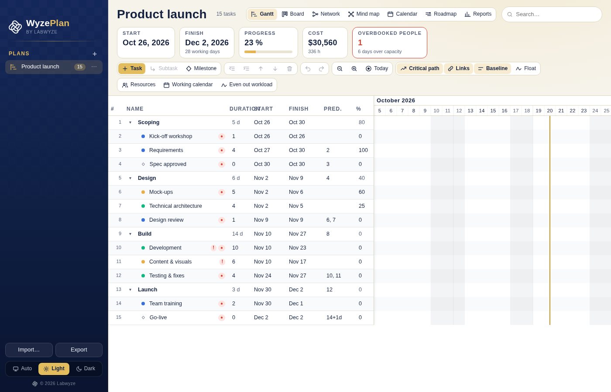
Task: Click warning icon on Content & visuals row
Action: [x=222, y=262]
